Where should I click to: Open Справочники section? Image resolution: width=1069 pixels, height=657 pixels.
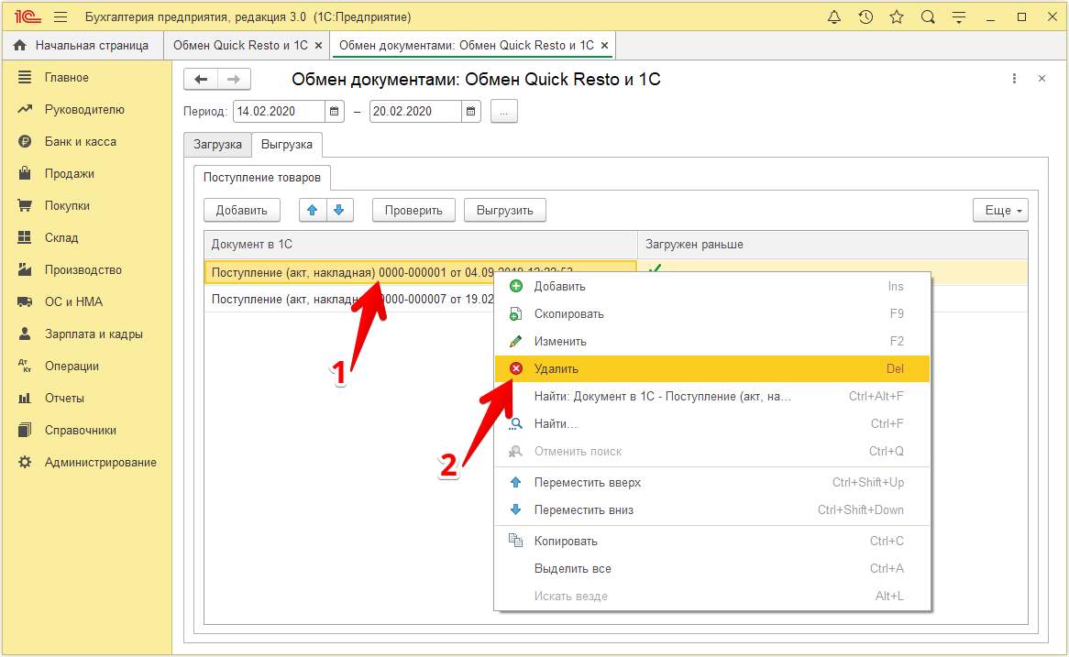[x=86, y=430]
